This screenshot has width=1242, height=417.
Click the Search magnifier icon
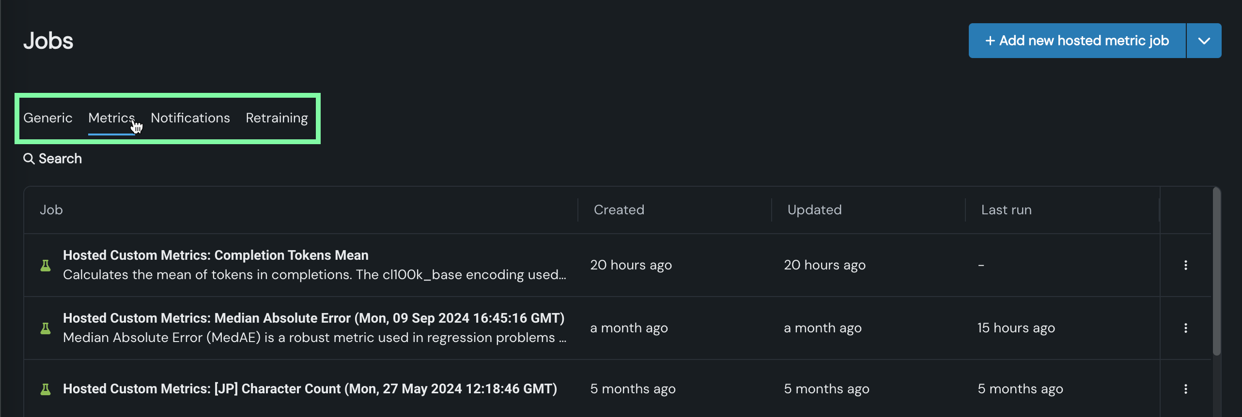tap(29, 159)
